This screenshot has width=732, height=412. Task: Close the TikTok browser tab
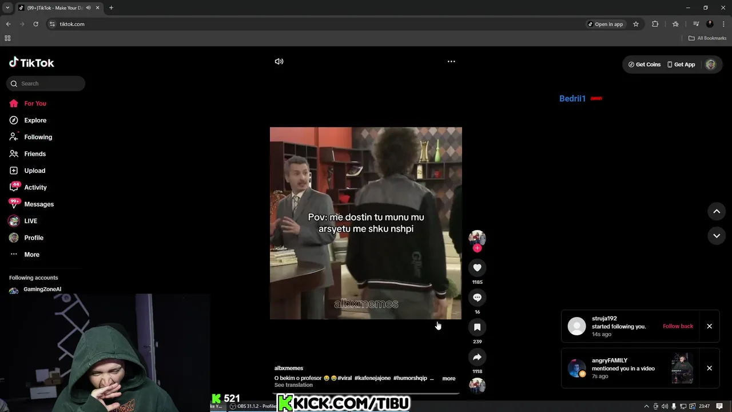98,8
